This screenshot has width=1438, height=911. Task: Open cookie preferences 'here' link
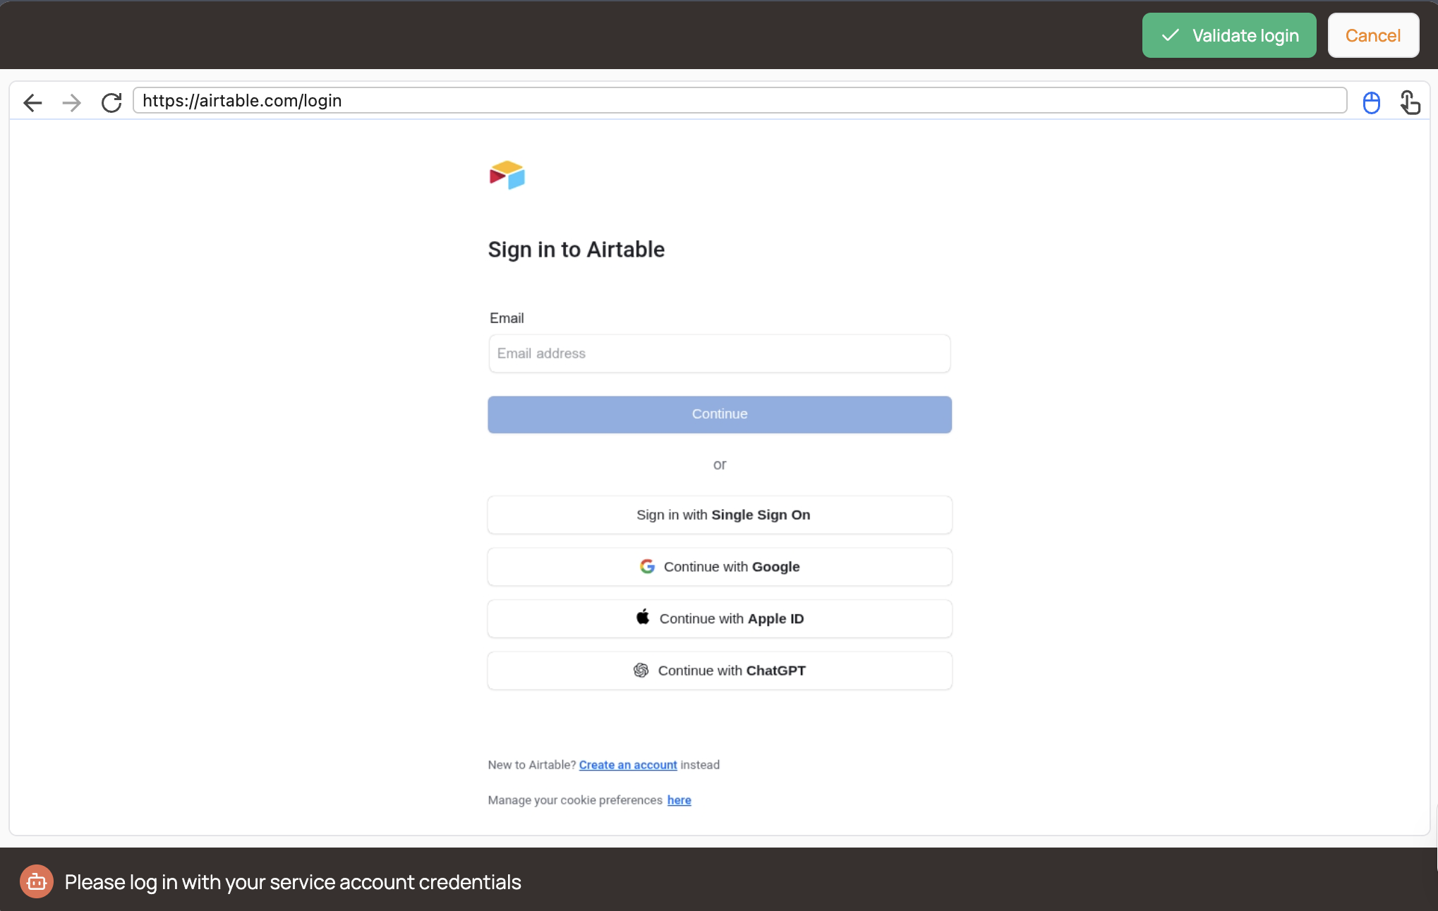pyautogui.click(x=679, y=800)
